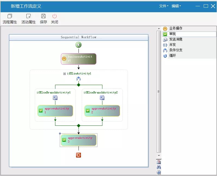Screen dimensions: 217x176
Task: Select approveActivity2 node
Action: tap(102, 111)
